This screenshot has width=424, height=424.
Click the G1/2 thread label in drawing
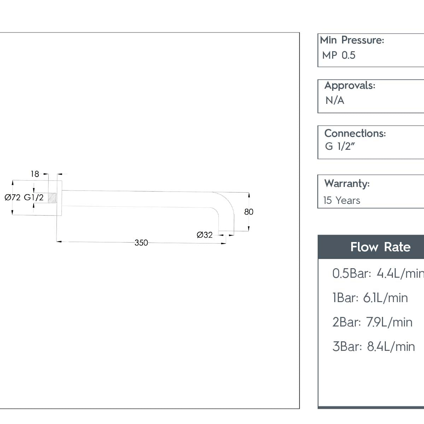34,198
